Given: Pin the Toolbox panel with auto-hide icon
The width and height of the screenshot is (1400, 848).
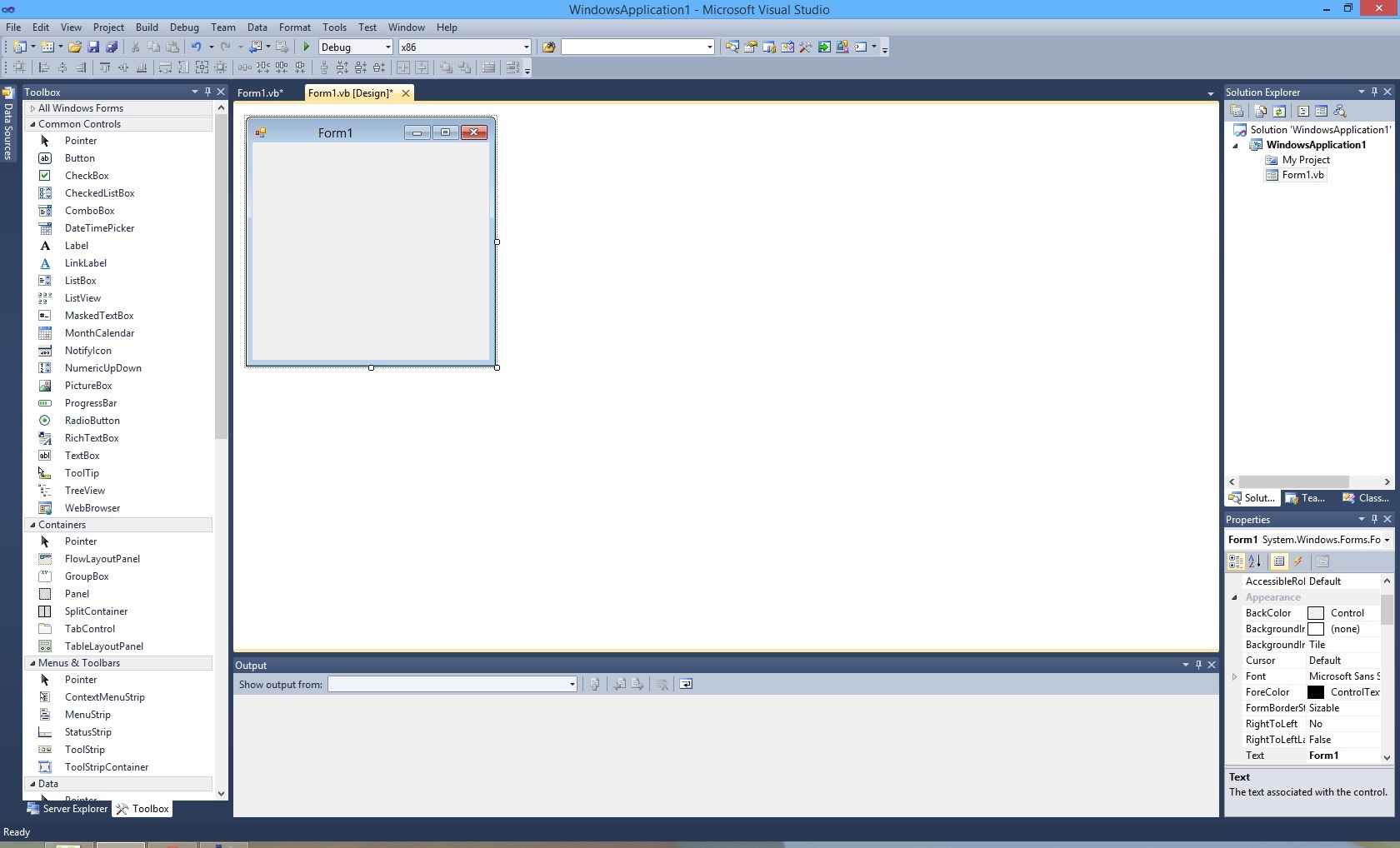Looking at the screenshot, I should coord(207,92).
